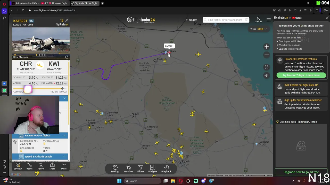330x185 pixels.
Task: Center map on my location arrow
Action: [x=267, y=75]
